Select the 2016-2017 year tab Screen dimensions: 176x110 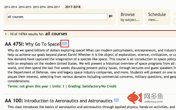pos(54,7)
